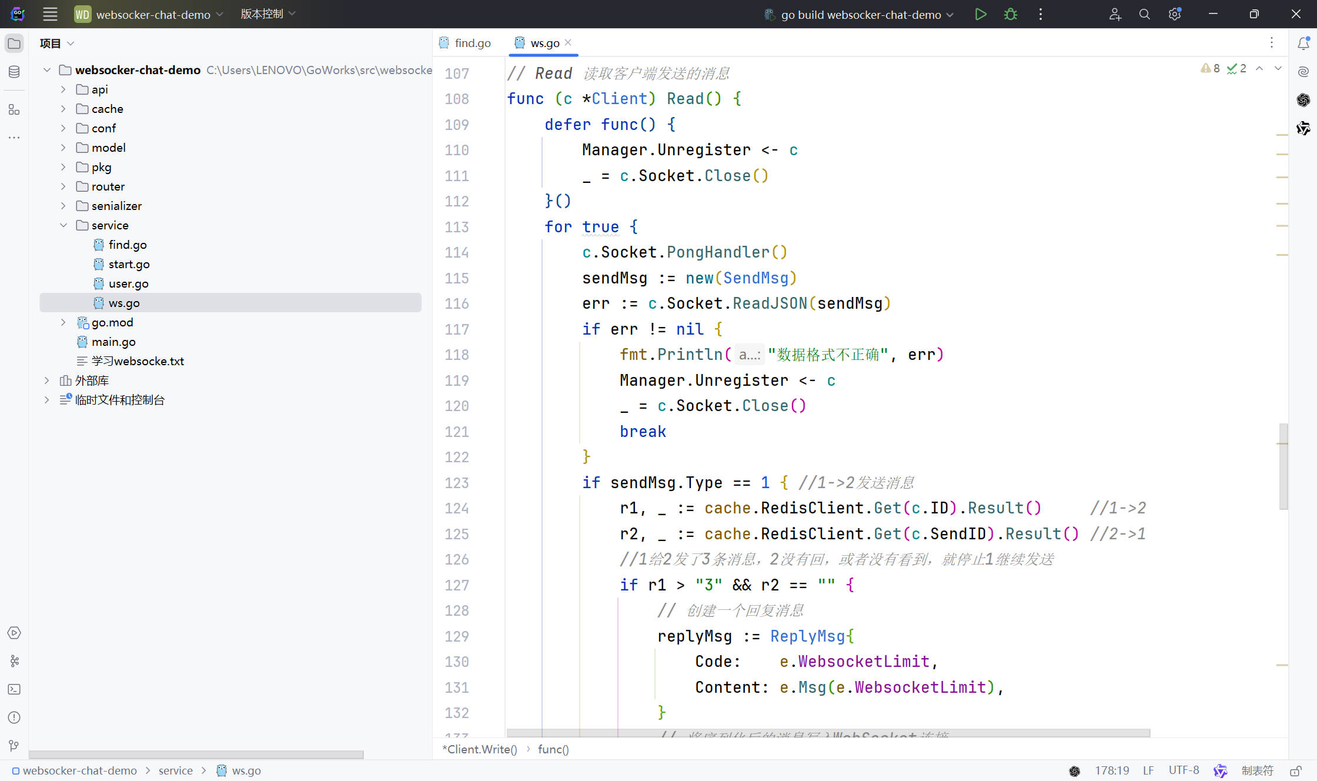1317x781 pixels.
Task: Open Search Everywhere magnifier
Action: [1144, 14]
